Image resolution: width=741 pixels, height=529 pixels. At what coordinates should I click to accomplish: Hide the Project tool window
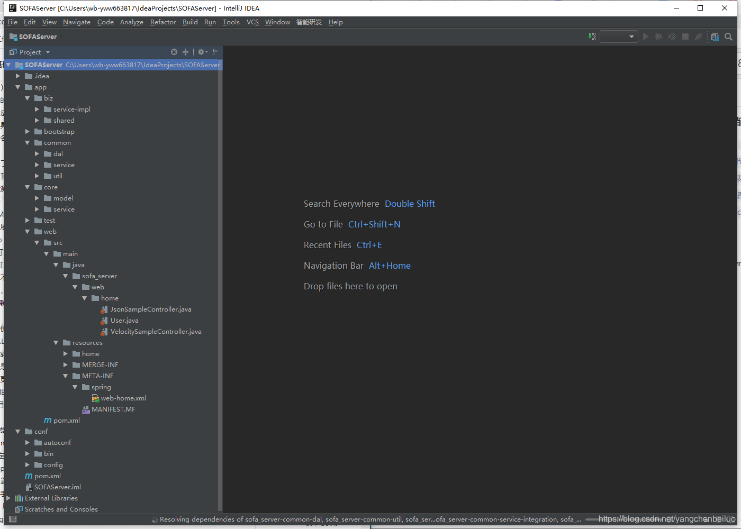215,52
